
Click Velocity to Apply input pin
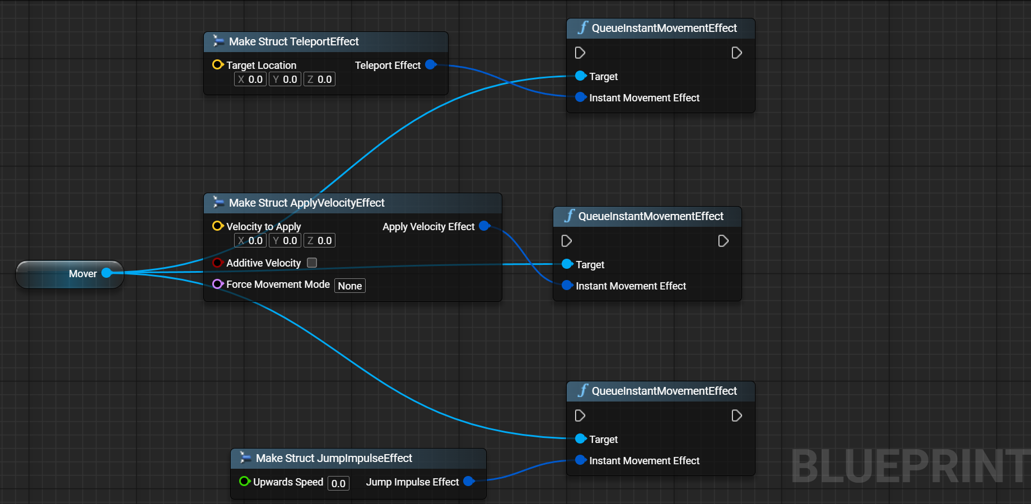click(x=218, y=226)
